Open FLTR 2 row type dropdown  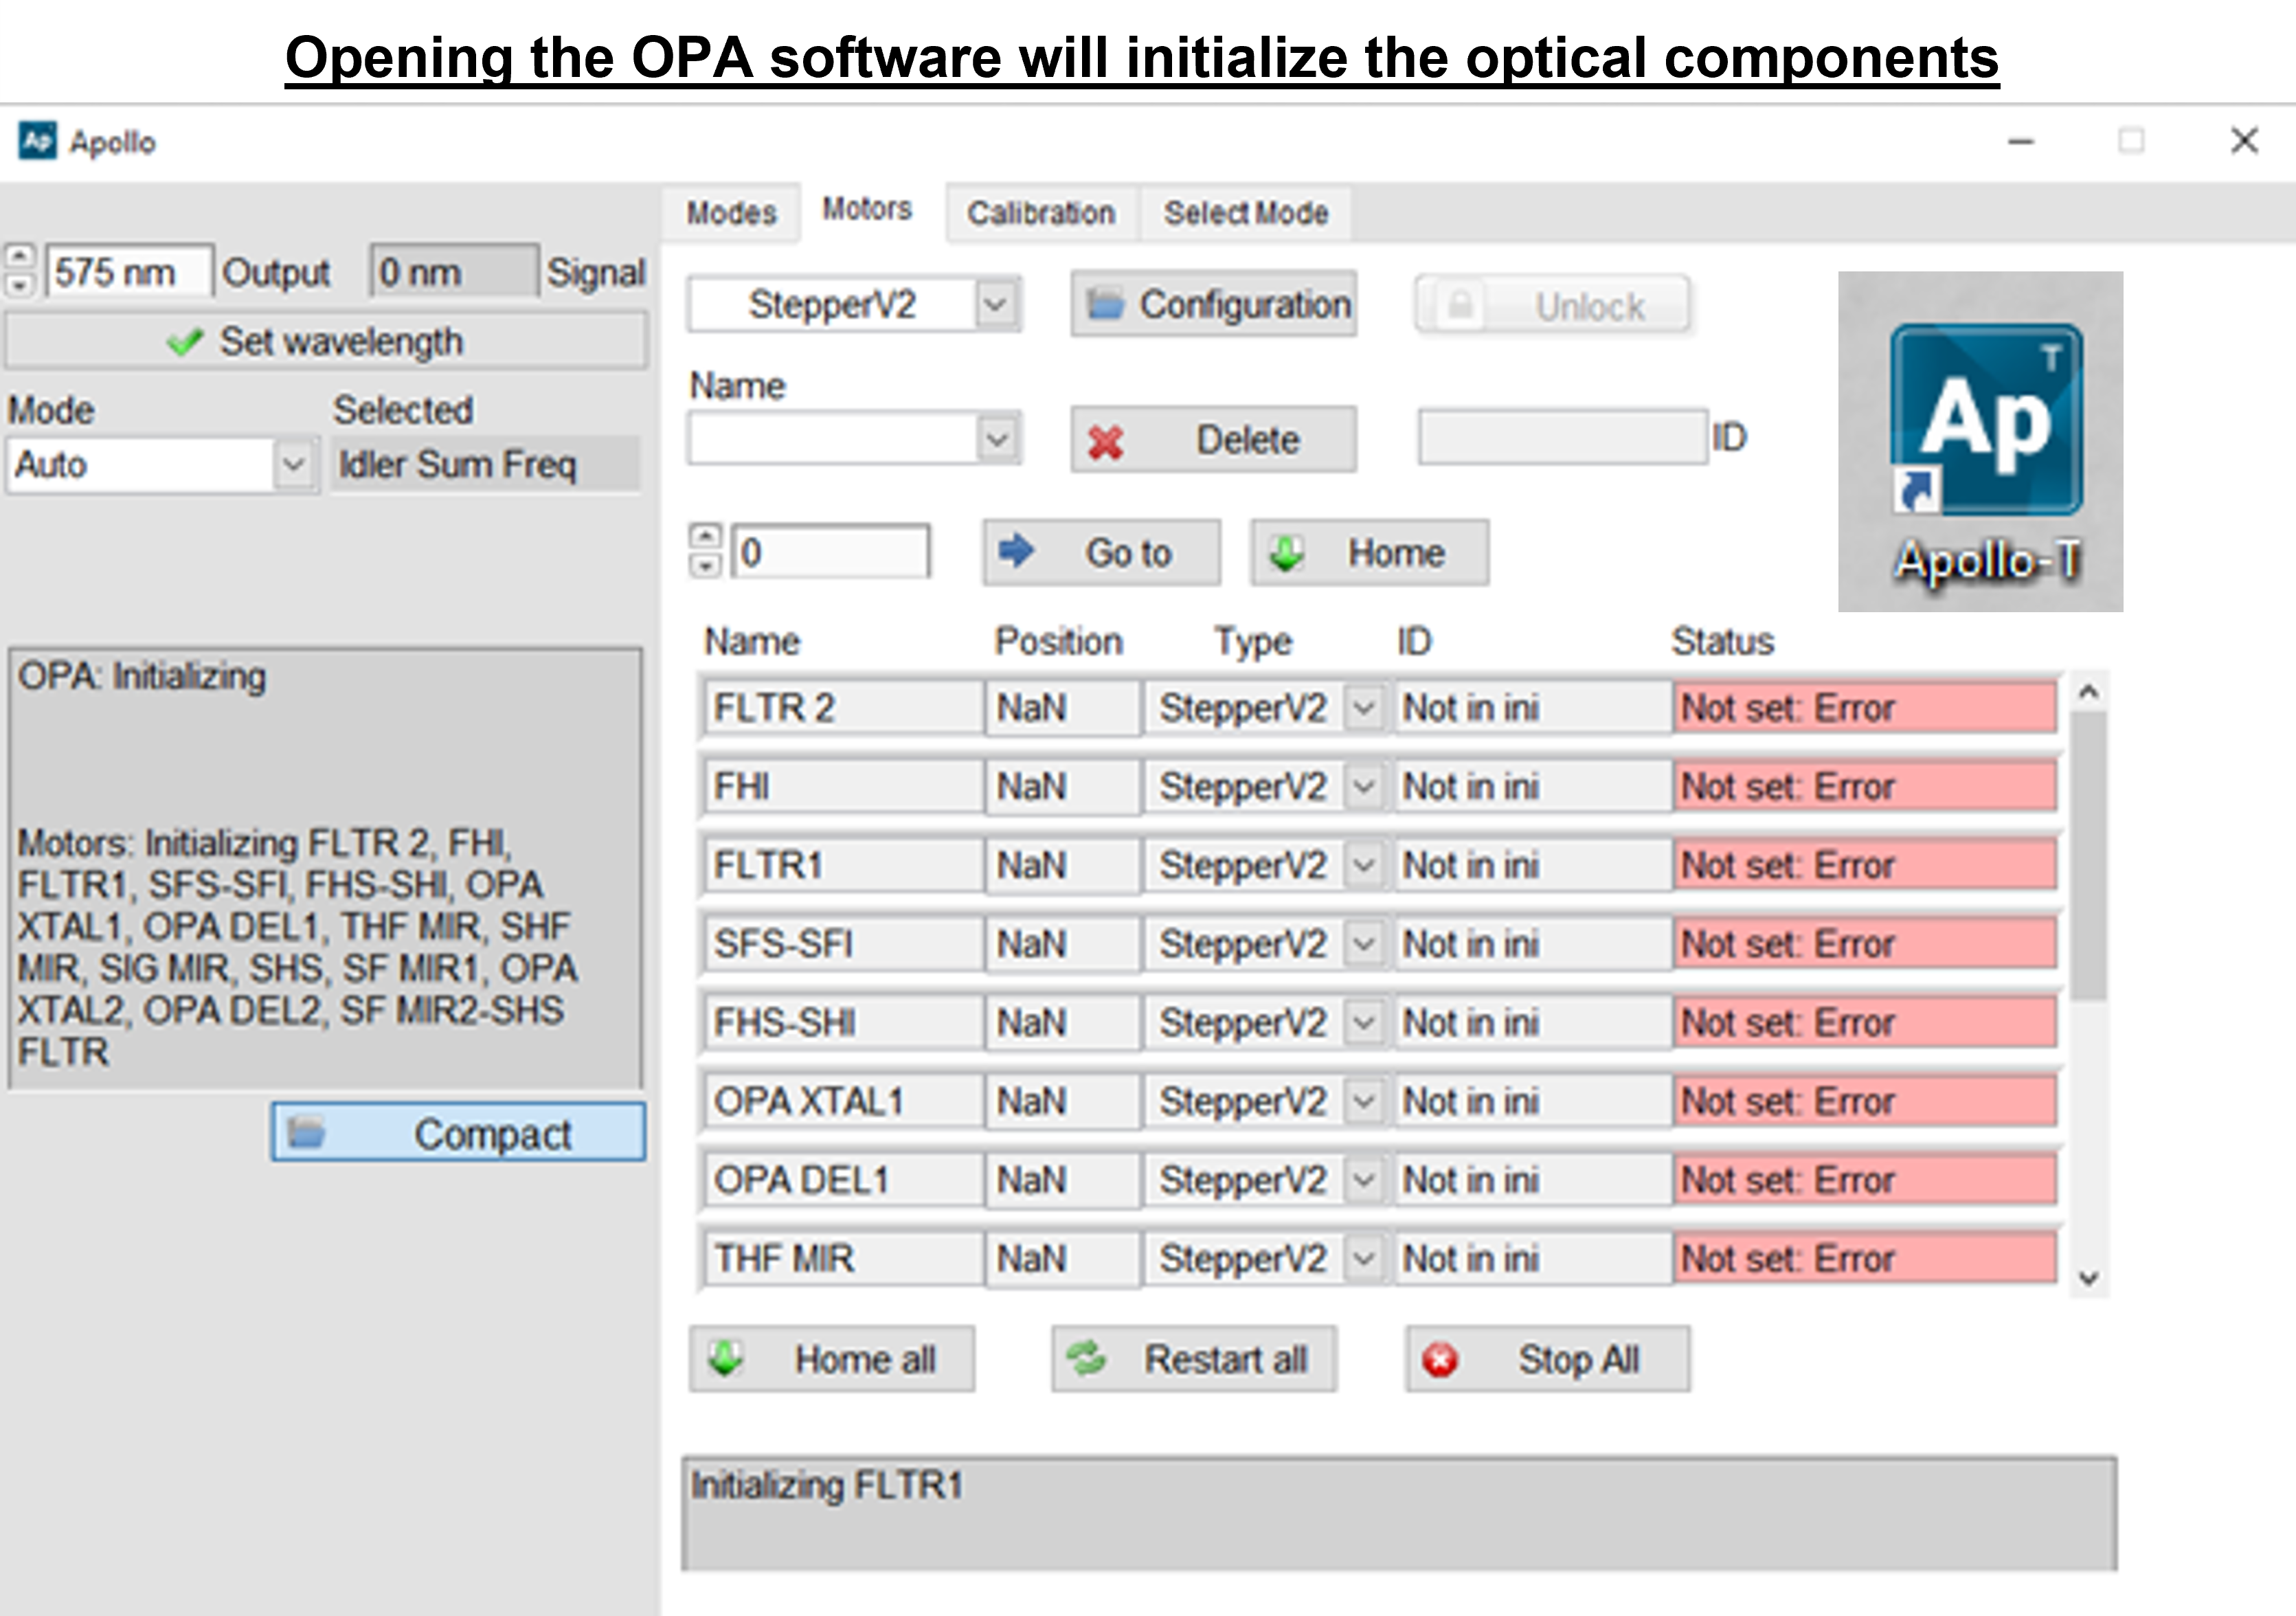(1363, 708)
